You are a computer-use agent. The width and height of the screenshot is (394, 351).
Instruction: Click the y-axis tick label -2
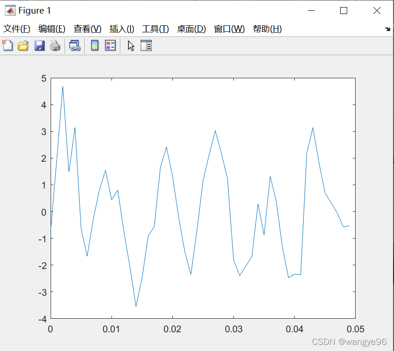click(x=43, y=266)
